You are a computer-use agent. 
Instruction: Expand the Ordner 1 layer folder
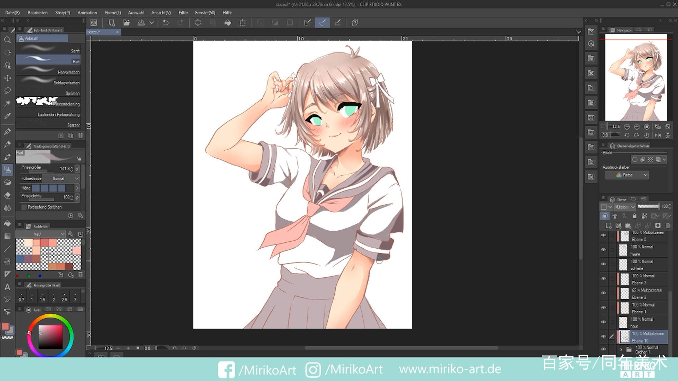[x=621, y=350]
